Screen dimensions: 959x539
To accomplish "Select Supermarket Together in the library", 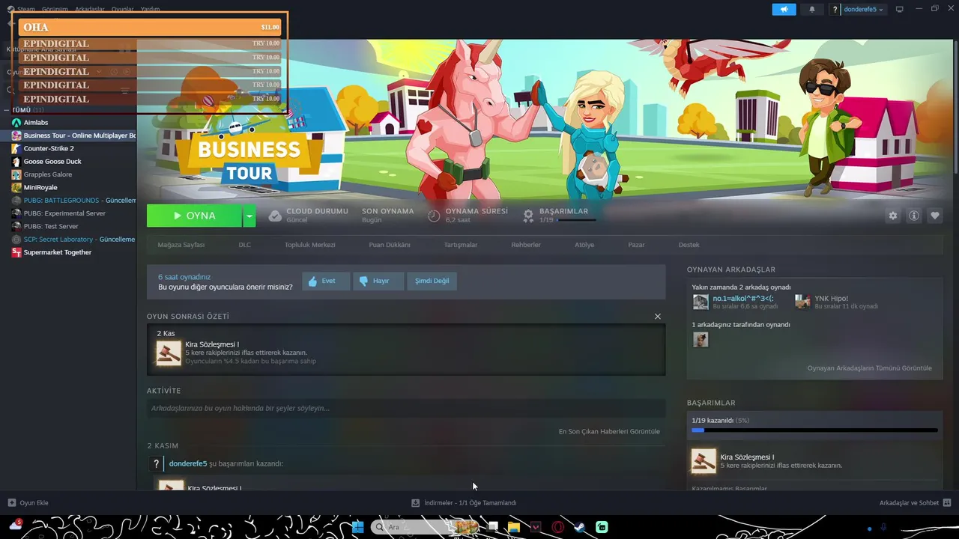I will (58, 252).
